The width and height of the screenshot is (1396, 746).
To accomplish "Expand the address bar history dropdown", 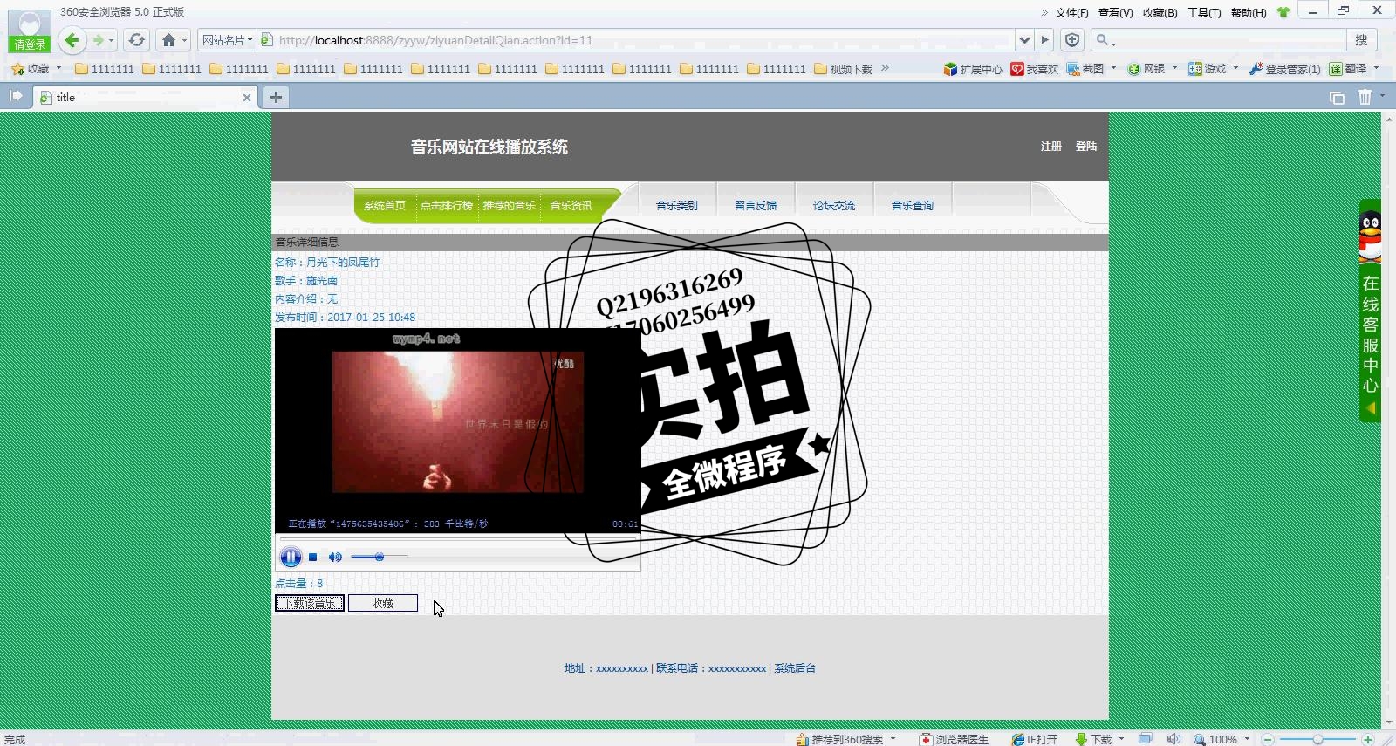I will pyautogui.click(x=1024, y=40).
